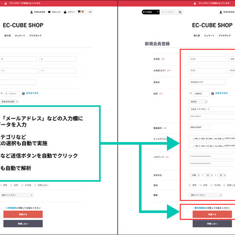Open the birth day dropdown
Screen dimensions: 235x235
click(x=222, y=175)
